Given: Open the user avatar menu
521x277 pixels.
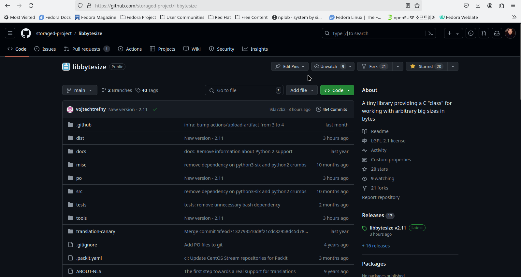Looking at the screenshot, I should pos(510,33).
